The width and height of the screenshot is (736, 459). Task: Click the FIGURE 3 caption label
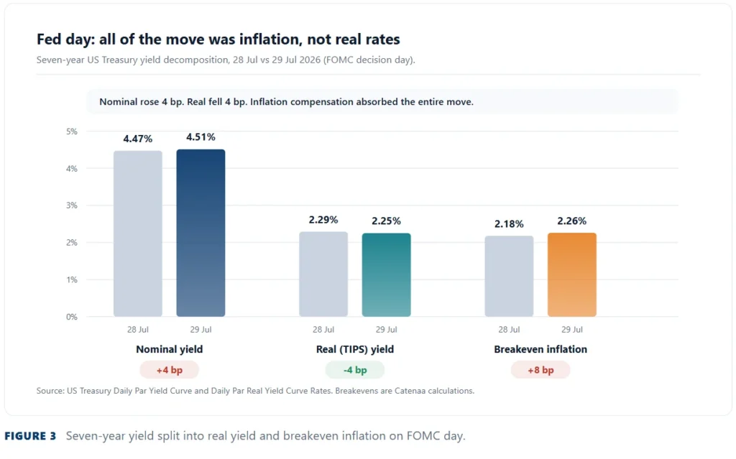click(30, 436)
